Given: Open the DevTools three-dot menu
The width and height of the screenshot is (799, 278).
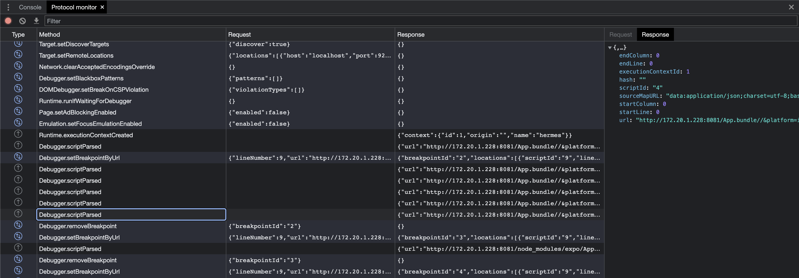Looking at the screenshot, I should pos(8,7).
